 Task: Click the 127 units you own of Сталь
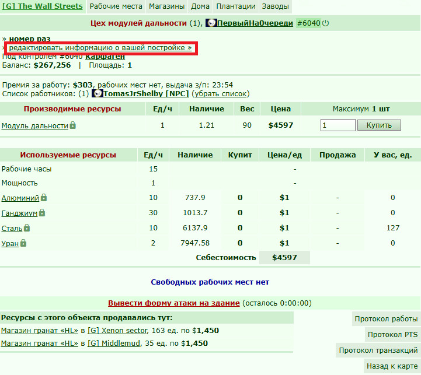393,228
